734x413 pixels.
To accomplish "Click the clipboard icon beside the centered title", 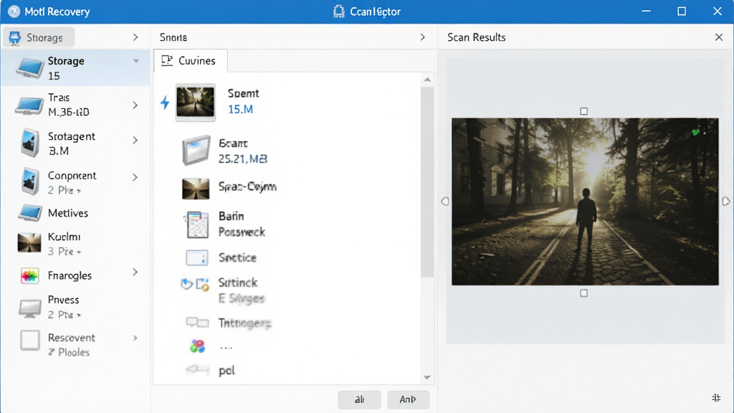I will tap(338, 11).
